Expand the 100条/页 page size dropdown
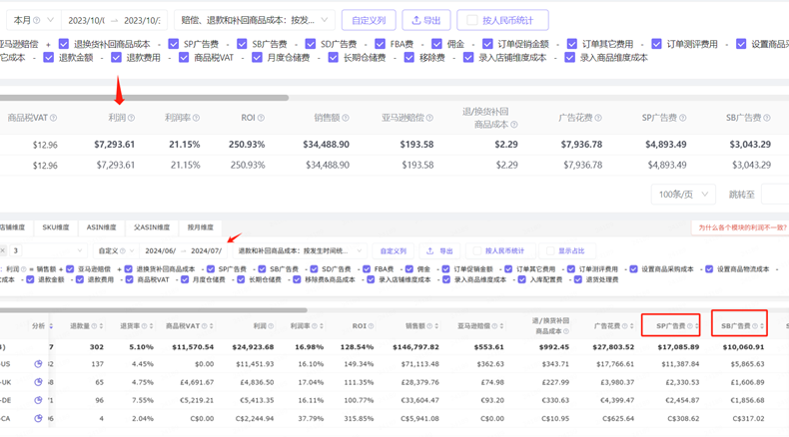This screenshot has width=789, height=437. tap(683, 195)
